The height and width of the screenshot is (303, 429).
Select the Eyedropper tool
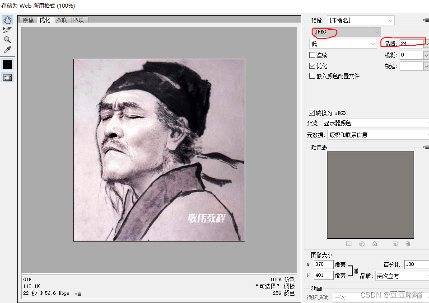(7, 50)
